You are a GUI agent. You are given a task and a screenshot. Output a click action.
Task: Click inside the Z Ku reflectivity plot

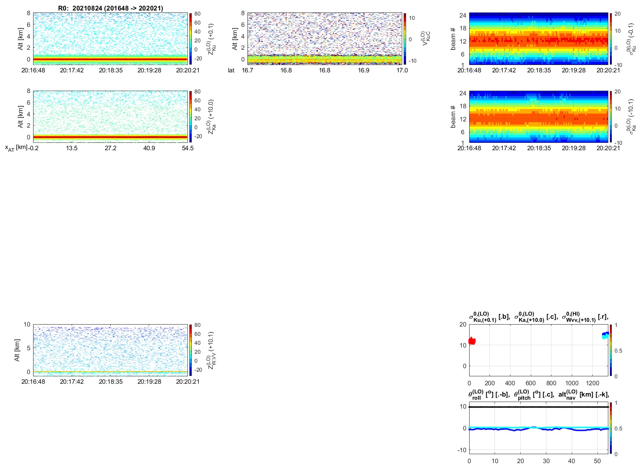coord(110,38)
